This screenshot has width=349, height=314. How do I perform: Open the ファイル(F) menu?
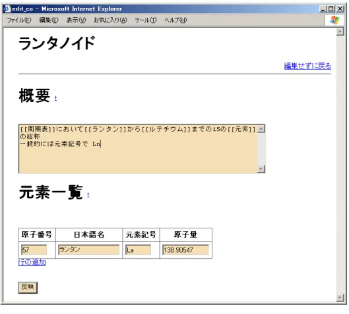(19, 20)
